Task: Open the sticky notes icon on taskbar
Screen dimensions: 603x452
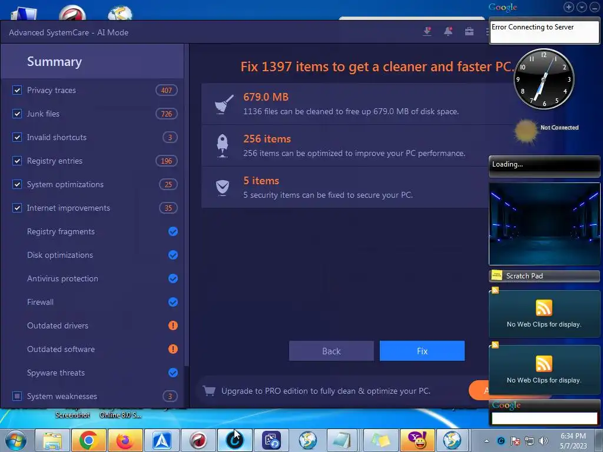Action: coord(380,440)
